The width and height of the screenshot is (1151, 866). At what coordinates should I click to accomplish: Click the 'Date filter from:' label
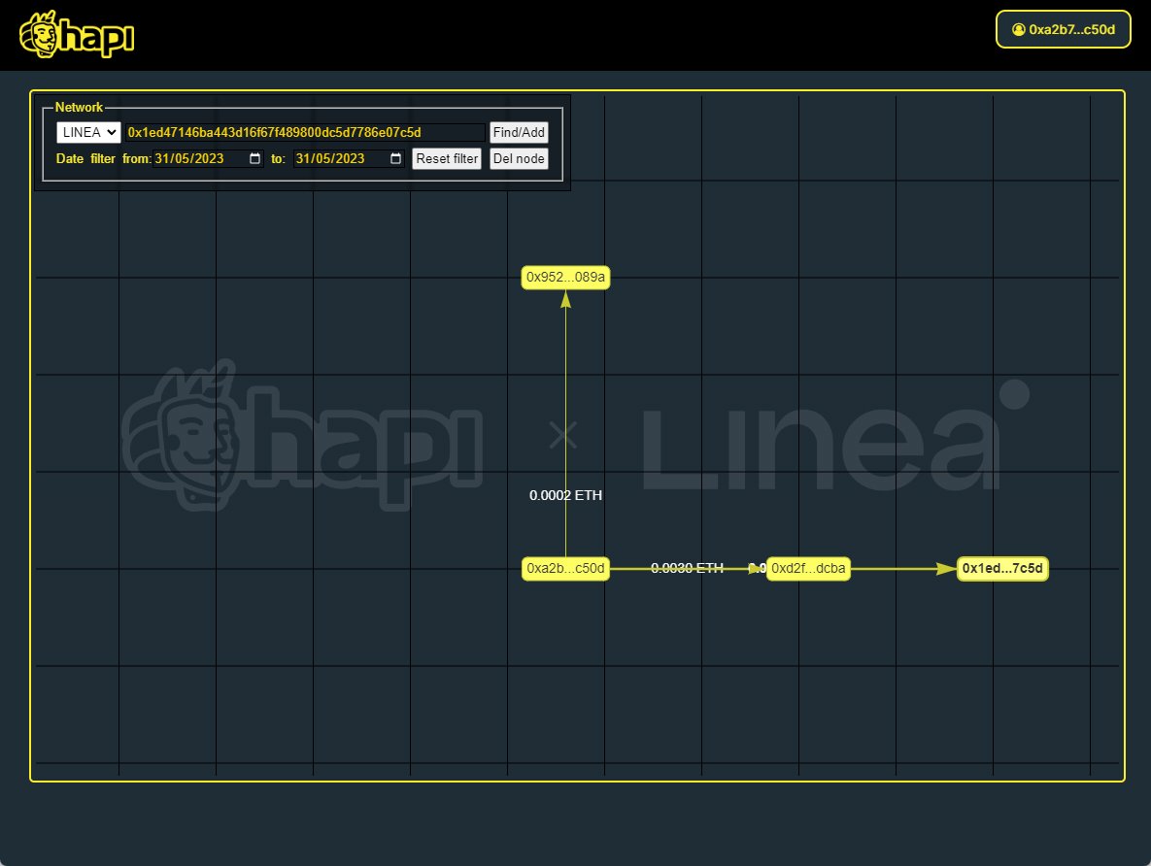tap(103, 158)
